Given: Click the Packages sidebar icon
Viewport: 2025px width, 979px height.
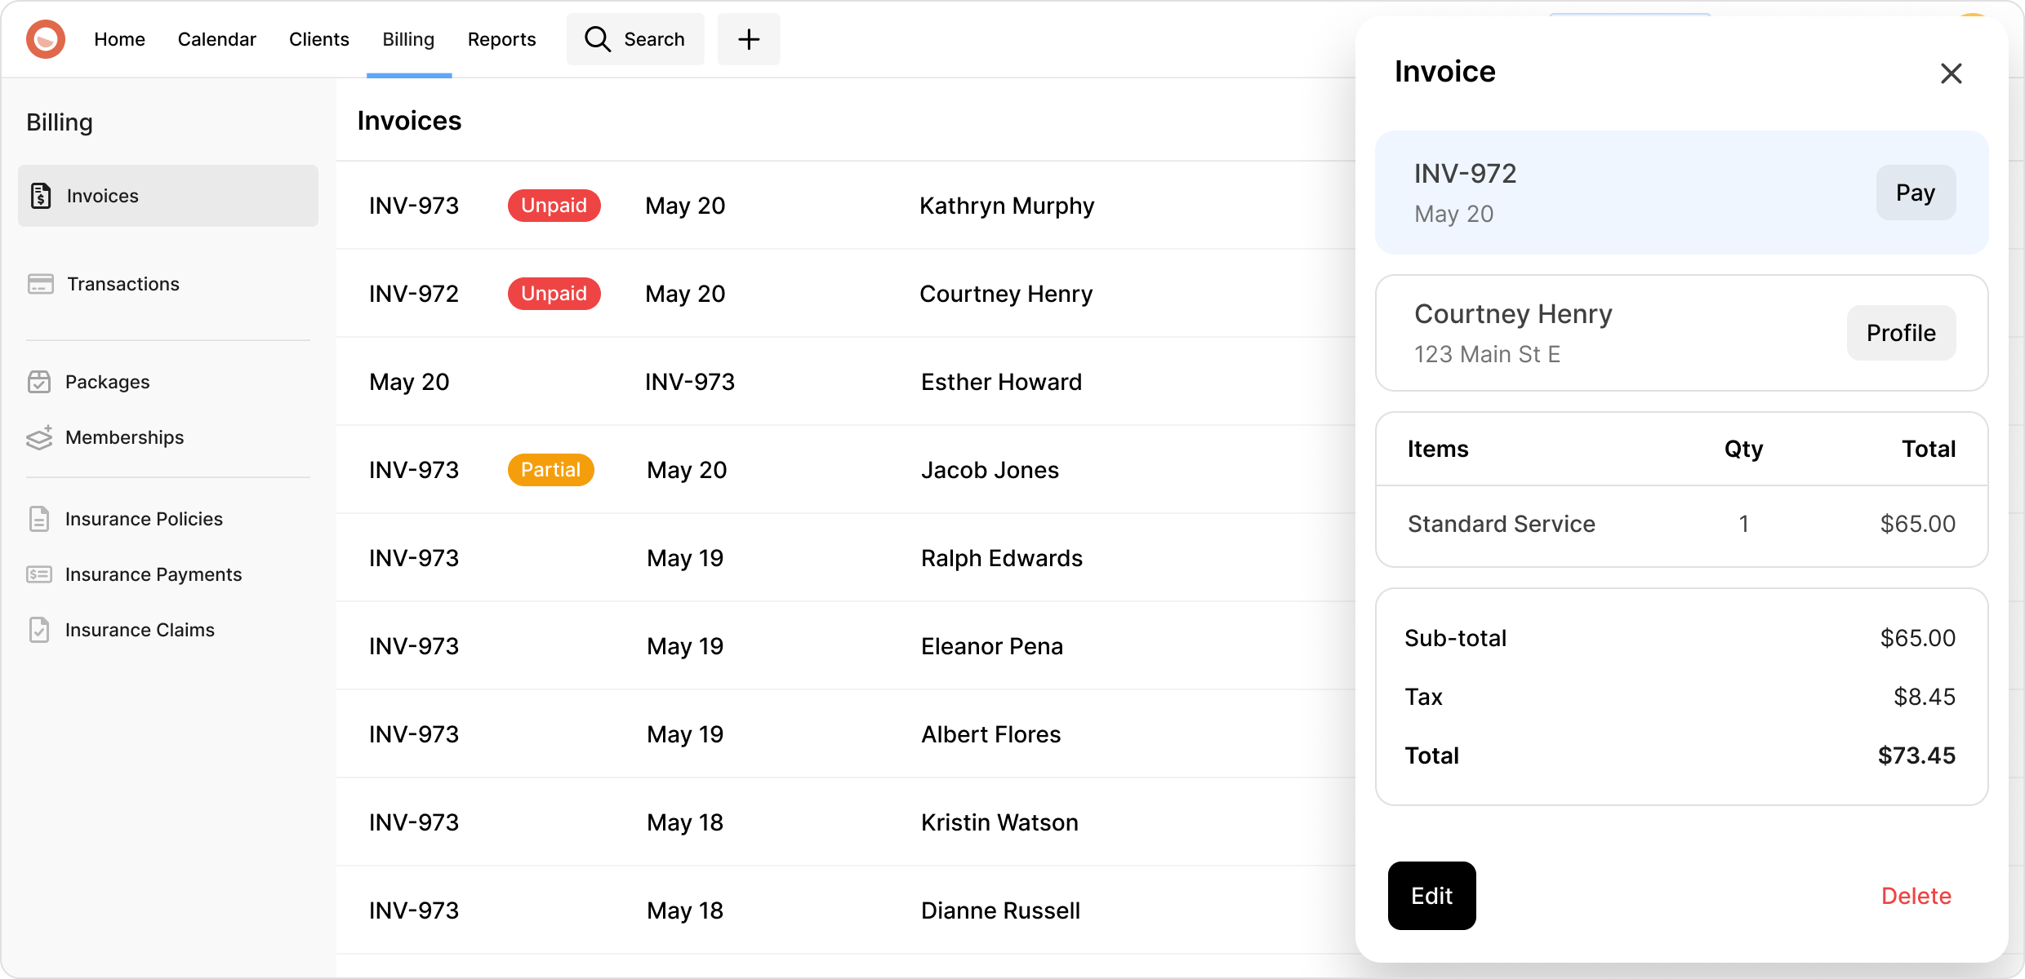Looking at the screenshot, I should [x=39, y=382].
